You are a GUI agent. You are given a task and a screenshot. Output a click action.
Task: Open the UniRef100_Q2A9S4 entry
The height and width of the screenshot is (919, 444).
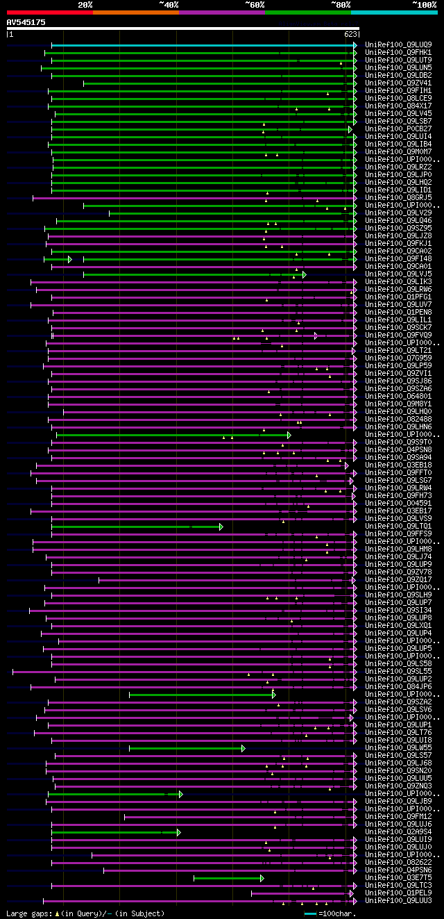pyautogui.click(x=399, y=832)
